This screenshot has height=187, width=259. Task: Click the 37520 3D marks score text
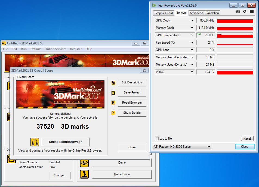pos(63,126)
